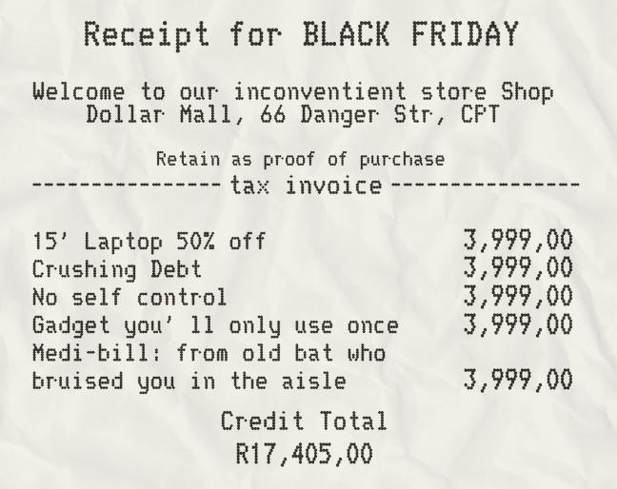Click the price beside the Gadget item

click(x=518, y=325)
